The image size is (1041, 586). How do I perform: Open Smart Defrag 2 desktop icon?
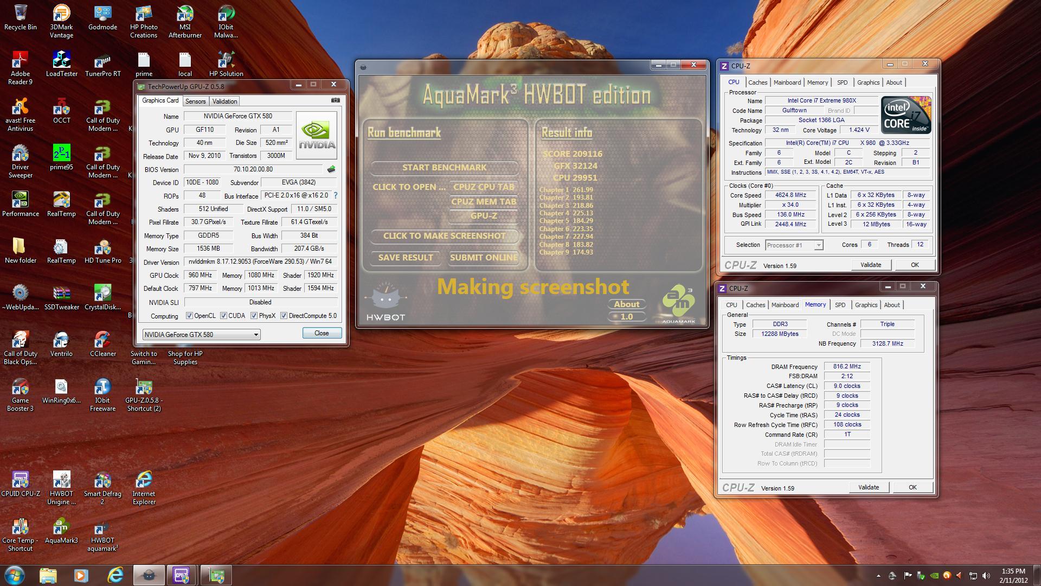102,488
